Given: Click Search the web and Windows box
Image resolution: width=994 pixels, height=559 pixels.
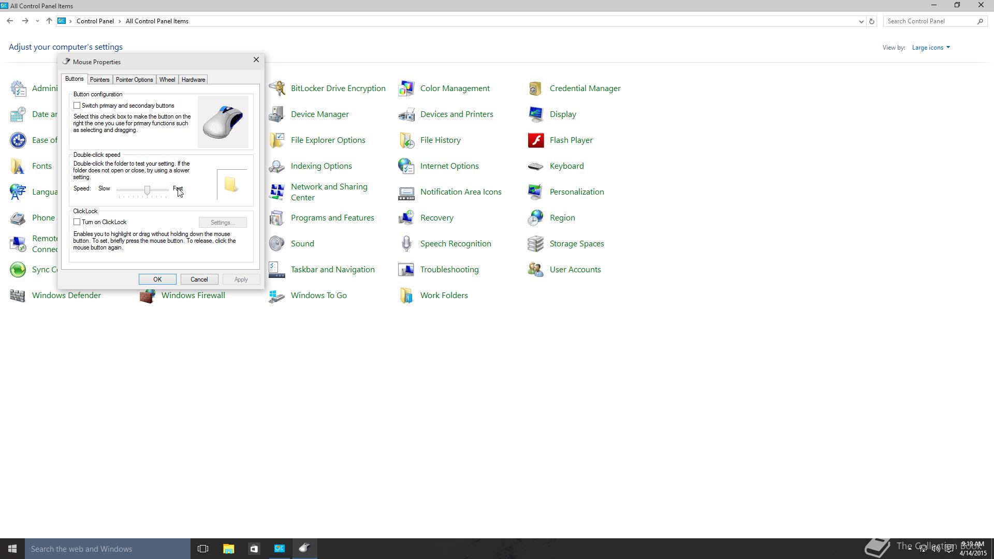Looking at the screenshot, I should 108,549.
